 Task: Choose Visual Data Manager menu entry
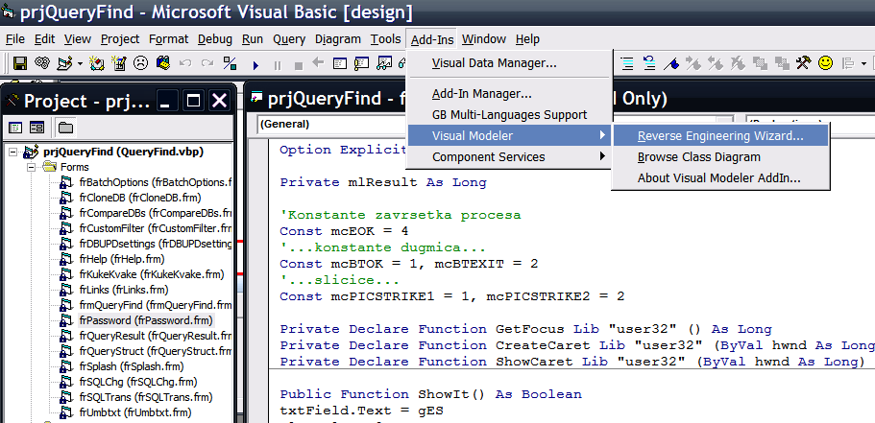[494, 63]
